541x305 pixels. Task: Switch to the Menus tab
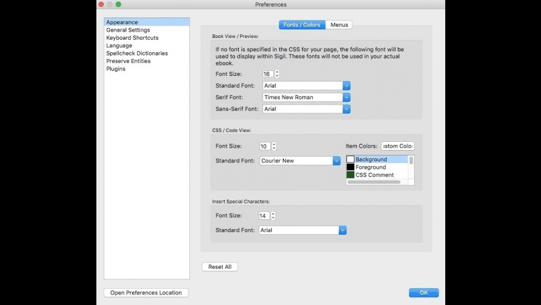[x=339, y=25]
